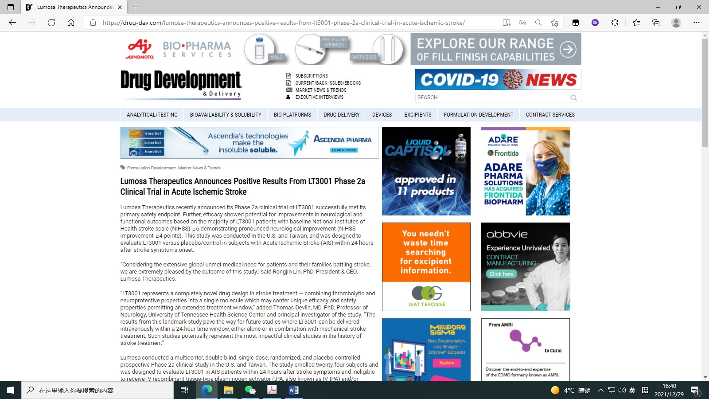Click the Ajinomoto fill finish banner arrow
Viewport: 709px width, 399px height.
(568, 49)
